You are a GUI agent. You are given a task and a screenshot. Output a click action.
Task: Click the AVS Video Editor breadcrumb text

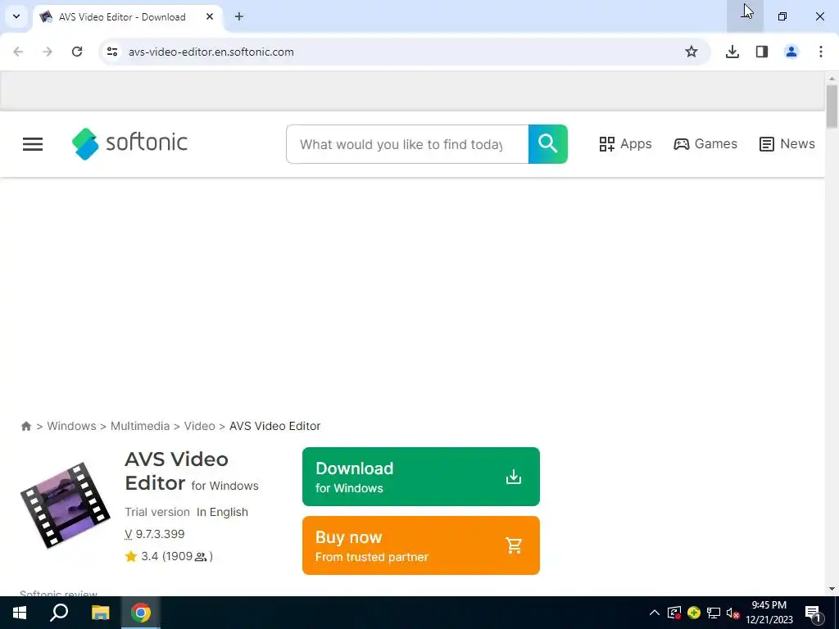275,426
